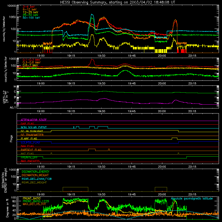Click the 19:30 label under the keV panel

coord(101,56)
